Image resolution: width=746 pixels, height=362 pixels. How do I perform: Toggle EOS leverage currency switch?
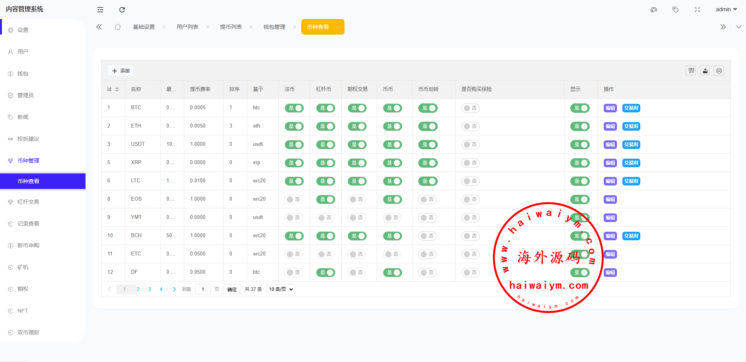pos(325,199)
